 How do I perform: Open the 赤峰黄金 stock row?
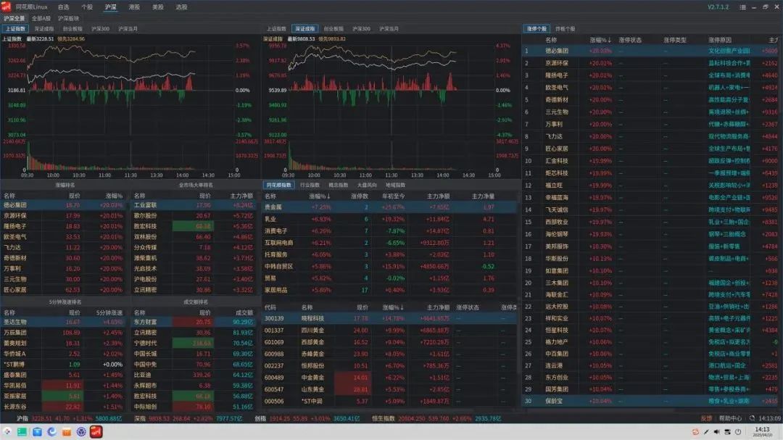pos(389,354)
